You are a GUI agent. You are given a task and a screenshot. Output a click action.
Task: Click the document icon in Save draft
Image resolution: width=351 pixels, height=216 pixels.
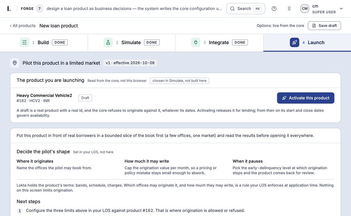pos(314,26)
